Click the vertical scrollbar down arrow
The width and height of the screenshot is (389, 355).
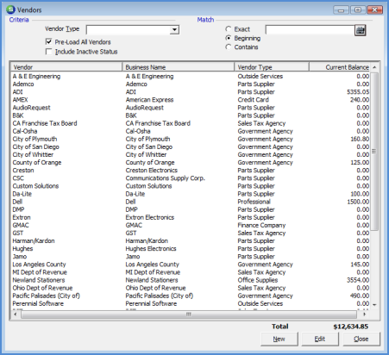click(374, 305)
